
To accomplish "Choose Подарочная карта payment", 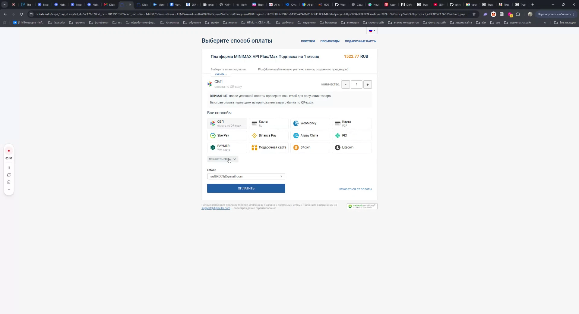I will (269, 148).
